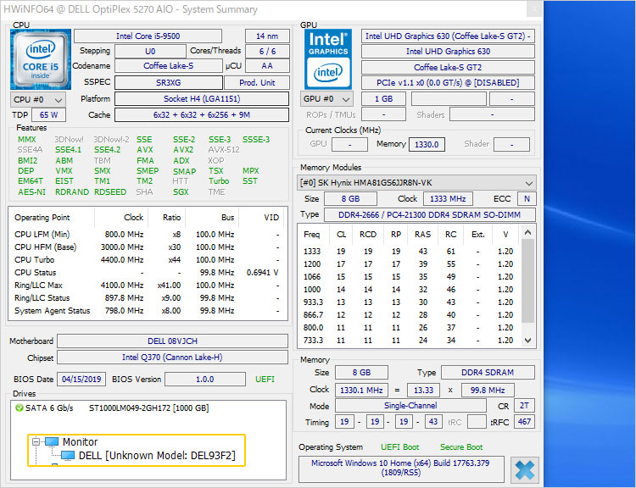636x488 pixels.
Task: Click the Monitor tree node icon
Action: point(52,441)
